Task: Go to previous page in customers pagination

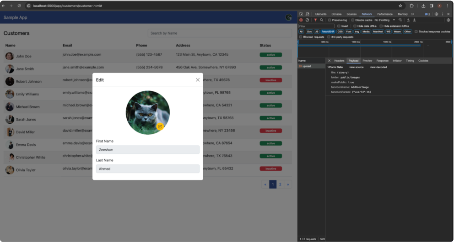Action: [265, 184]
